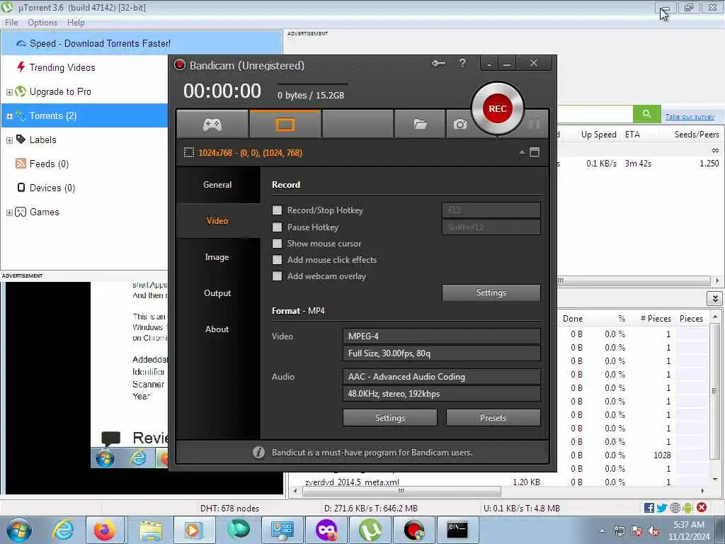
Task: Select Feeds (0) in sidebar
Action: tap(49, 164)
